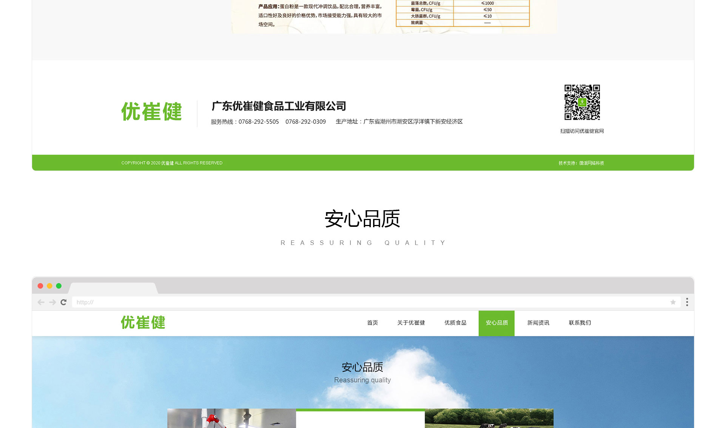725x428 pixels.
Task: Click the red window dot
Action: point(40,286)
